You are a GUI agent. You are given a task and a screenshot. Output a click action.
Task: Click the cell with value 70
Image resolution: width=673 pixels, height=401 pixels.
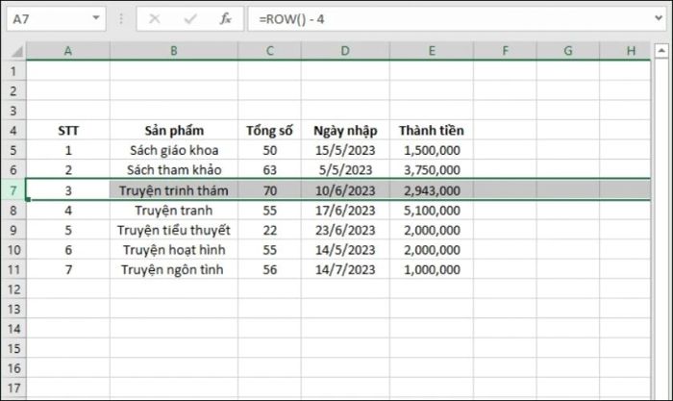[x=269, y=189]
